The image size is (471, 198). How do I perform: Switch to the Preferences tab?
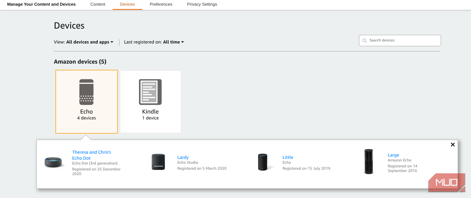[x=161, y=4]
